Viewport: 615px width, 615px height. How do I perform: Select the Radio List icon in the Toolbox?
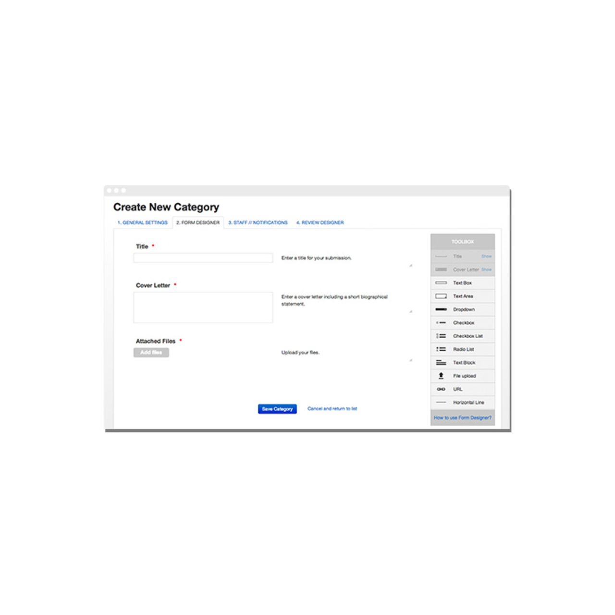coord(440,349)
